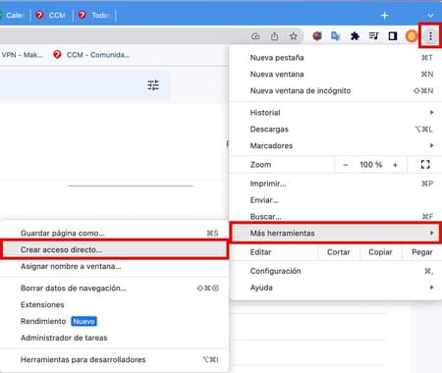
Task: Click the share page icon
Action: (274, 36)
